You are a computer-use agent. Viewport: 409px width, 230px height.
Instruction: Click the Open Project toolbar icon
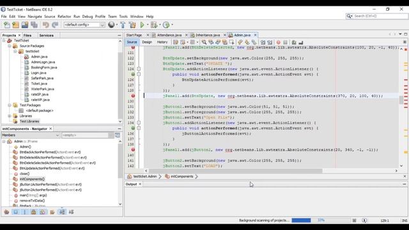coord(25,25)
